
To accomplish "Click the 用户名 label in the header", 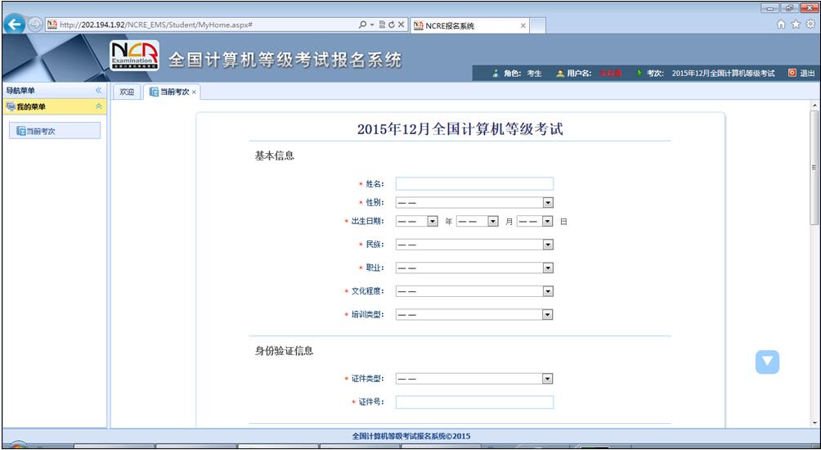I will tap(579, 74).
